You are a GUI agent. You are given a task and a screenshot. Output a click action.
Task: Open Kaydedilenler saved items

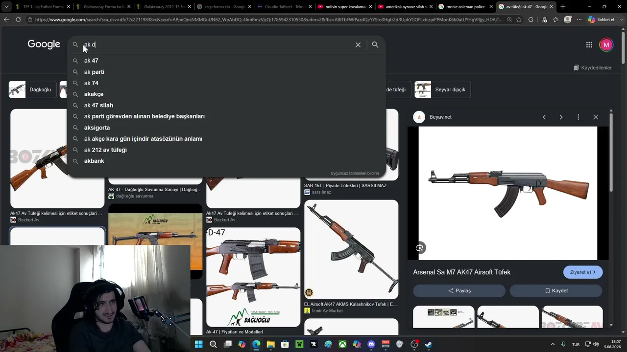click(593, 67)
